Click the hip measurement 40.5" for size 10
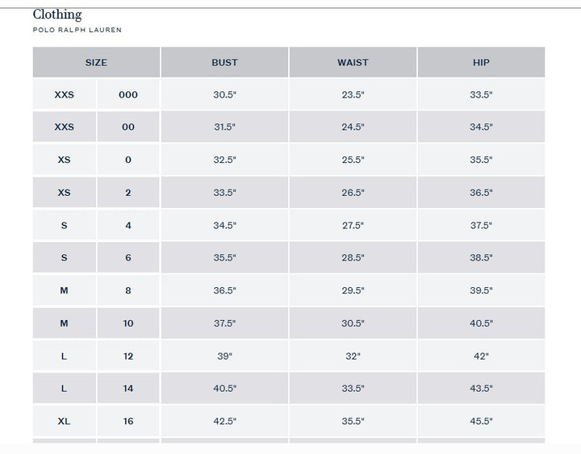 481,323
